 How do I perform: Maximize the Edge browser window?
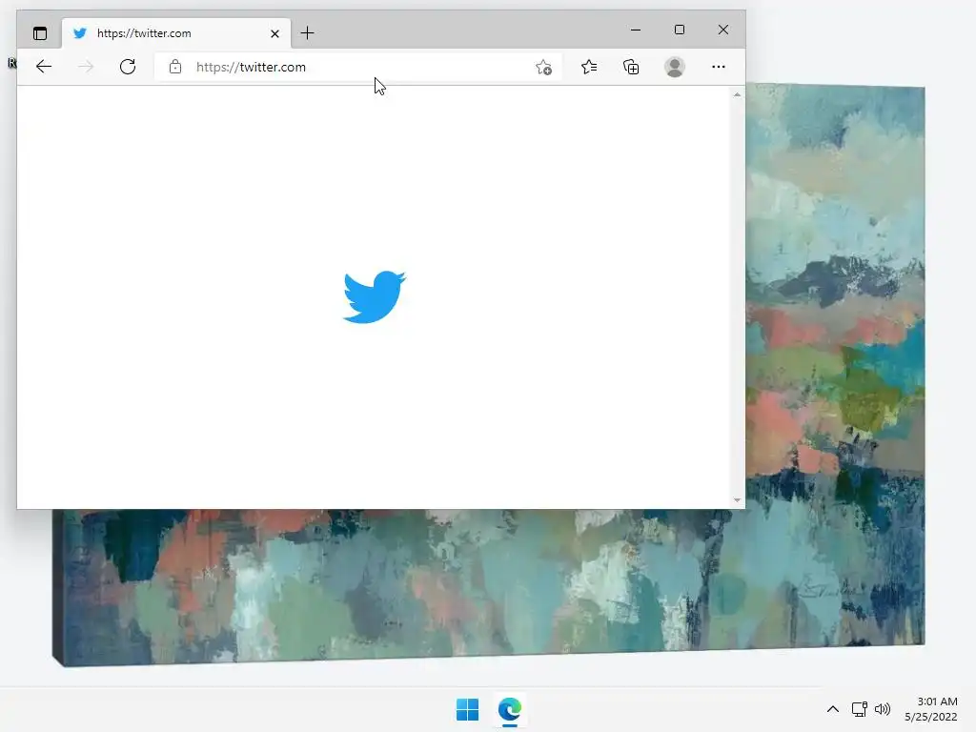[679, 30]
